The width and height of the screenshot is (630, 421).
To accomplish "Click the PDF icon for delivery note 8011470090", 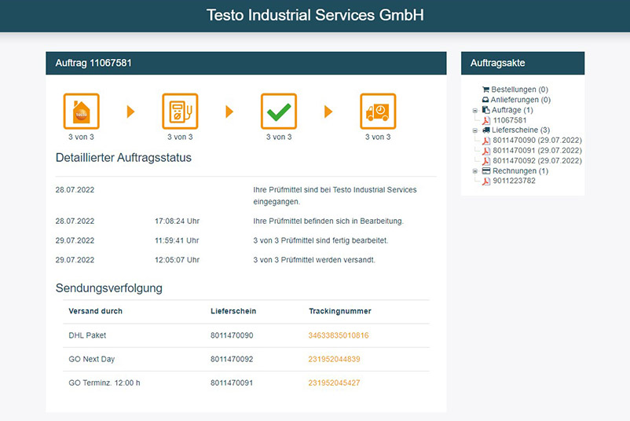I will [x=486, y=141].
